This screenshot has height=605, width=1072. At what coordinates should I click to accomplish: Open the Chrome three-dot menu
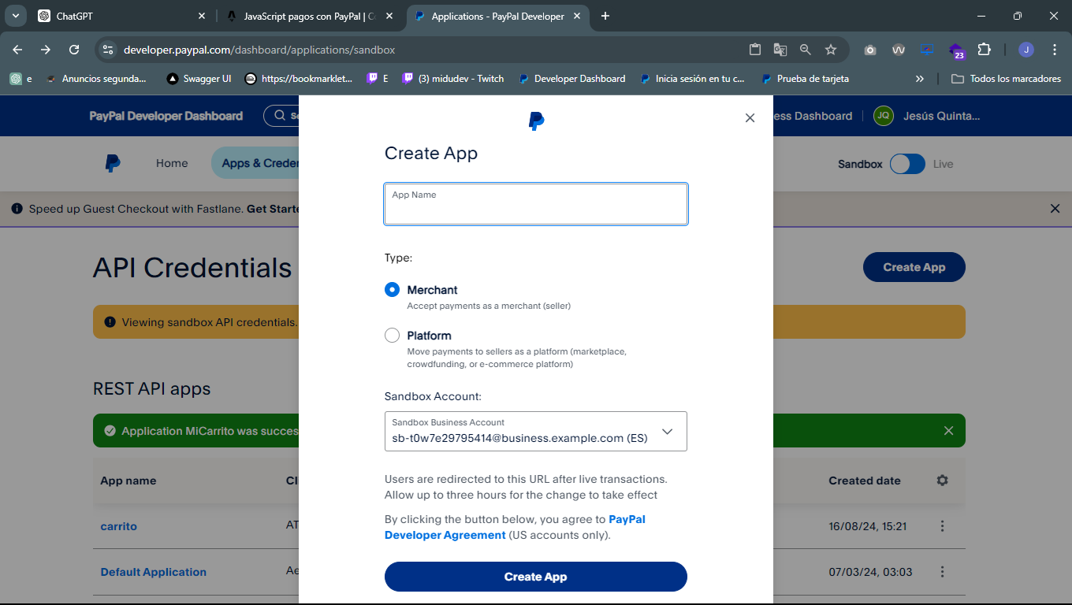point(1055,50)
